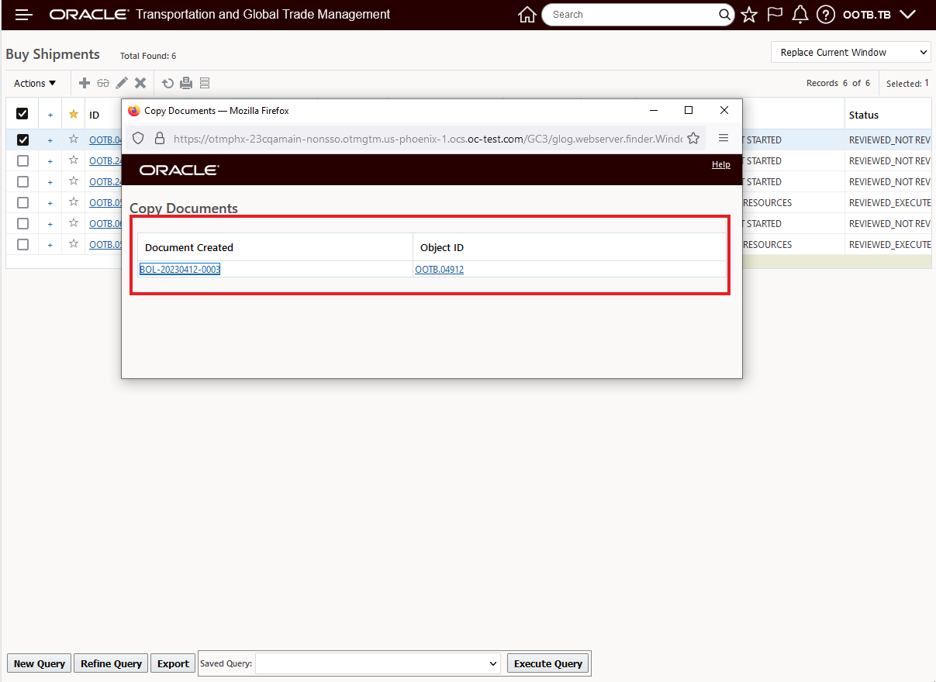This screenshot has height=682, width=936.
Task: Click the Export button
Action: [x=173, y=663]
